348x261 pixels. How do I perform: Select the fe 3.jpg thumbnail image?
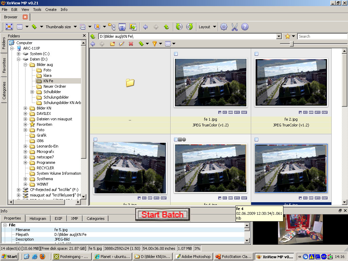click(130, 168)
